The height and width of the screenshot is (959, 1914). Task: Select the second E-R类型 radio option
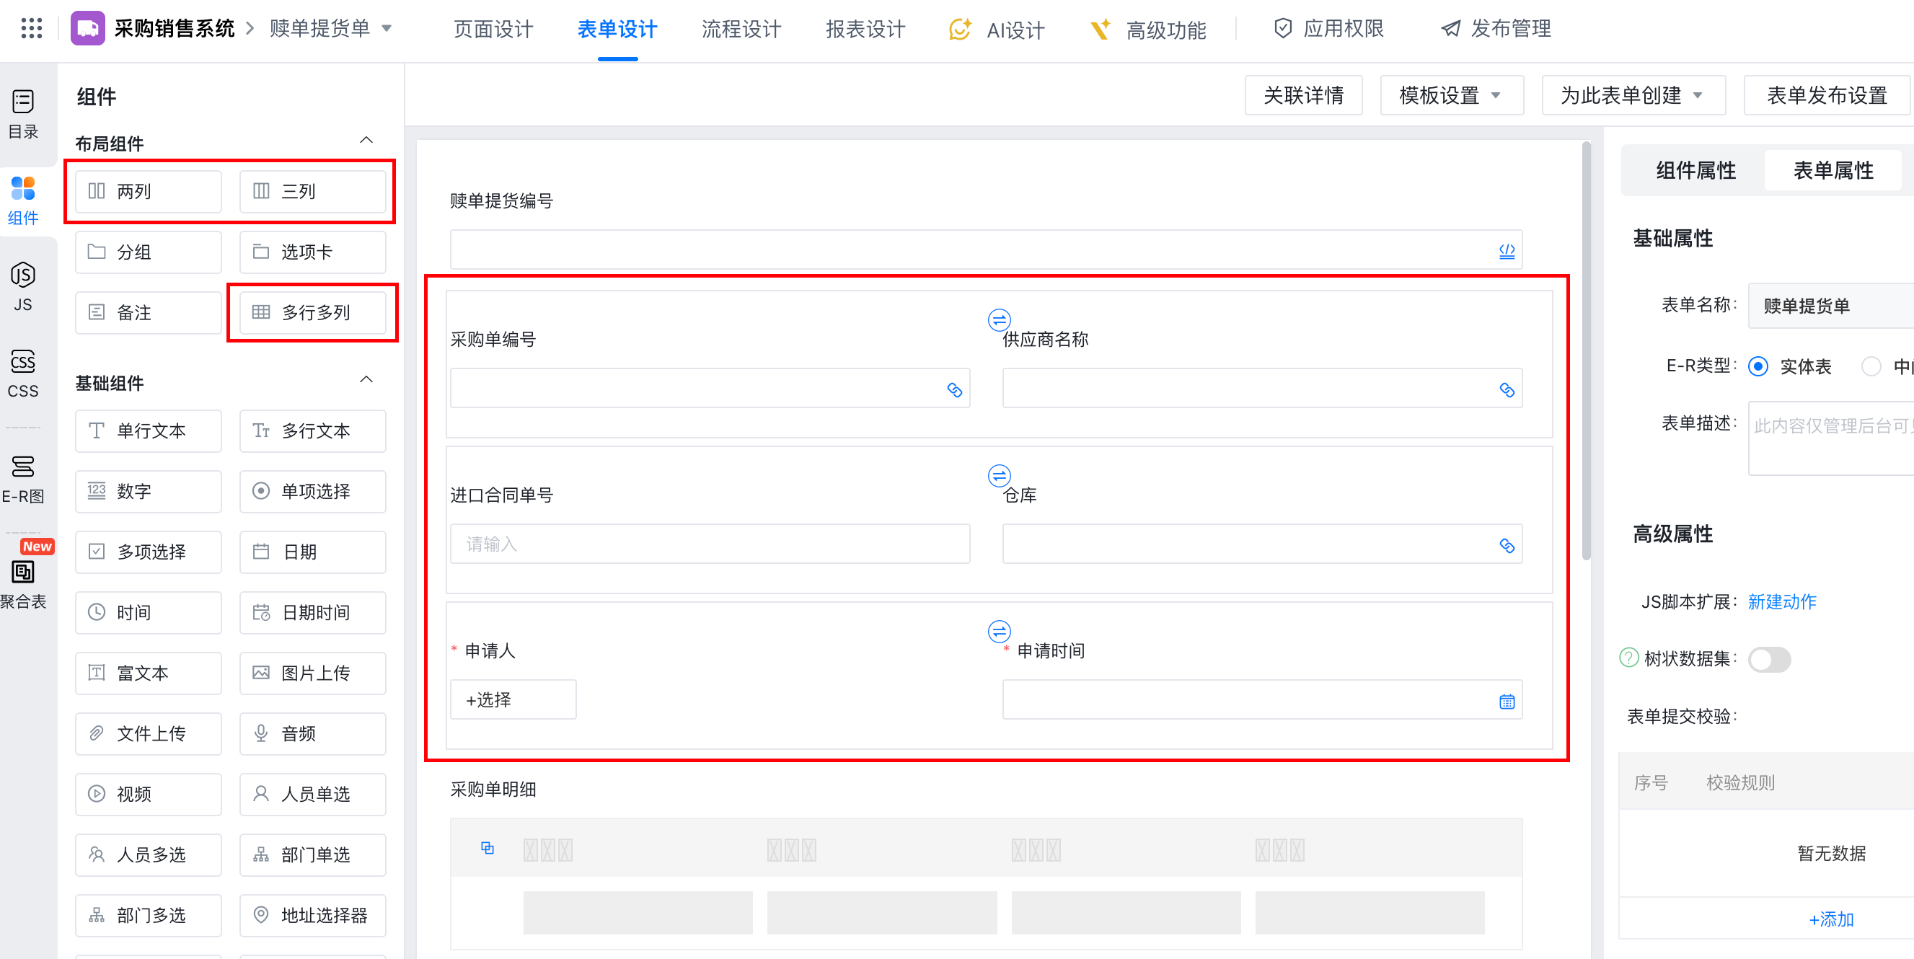[x=1870, y=366]
